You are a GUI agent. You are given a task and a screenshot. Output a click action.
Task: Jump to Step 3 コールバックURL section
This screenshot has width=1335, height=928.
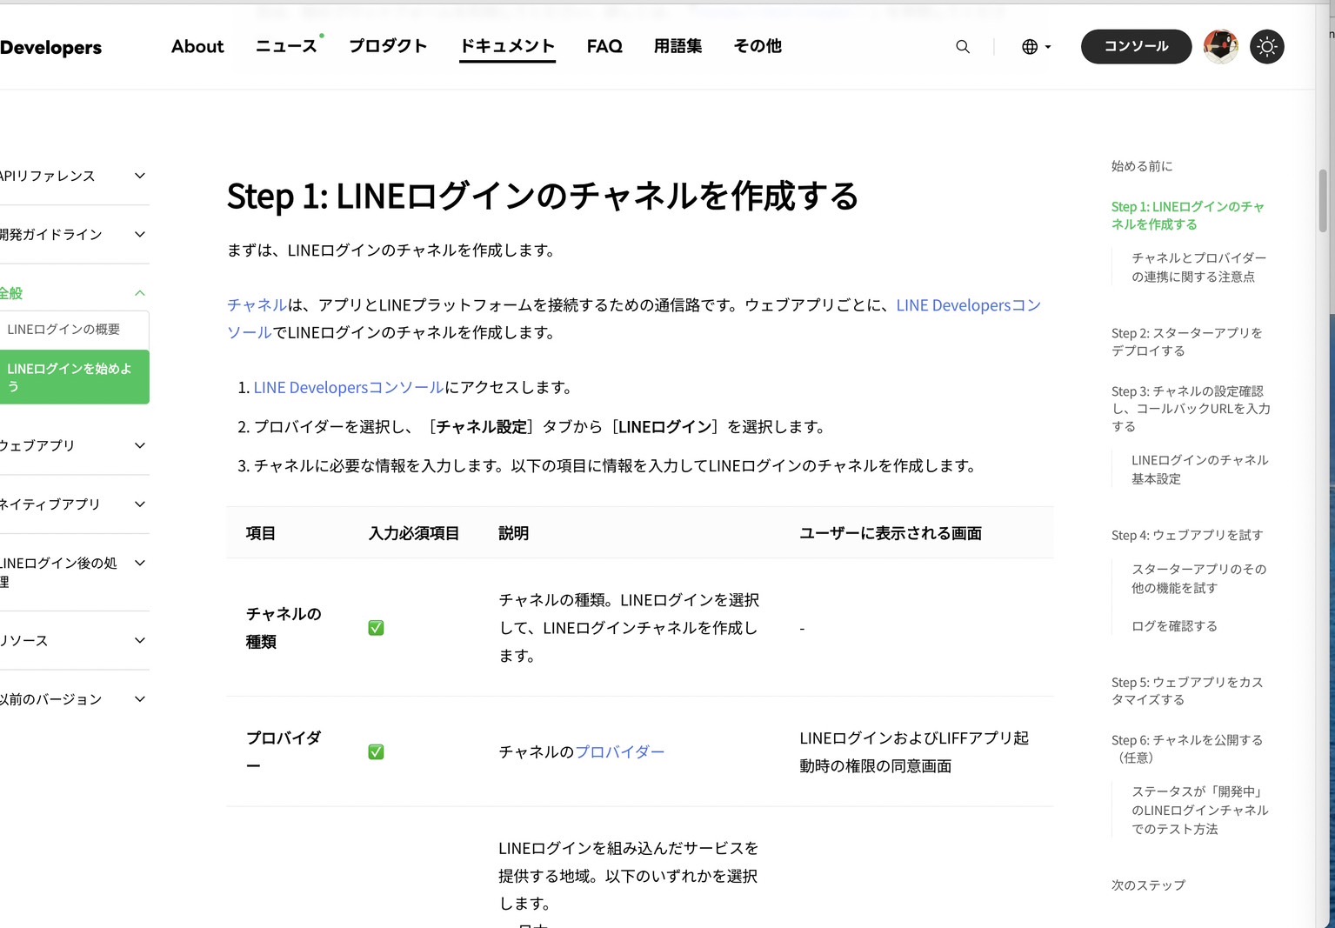[x=1191, y=409]
